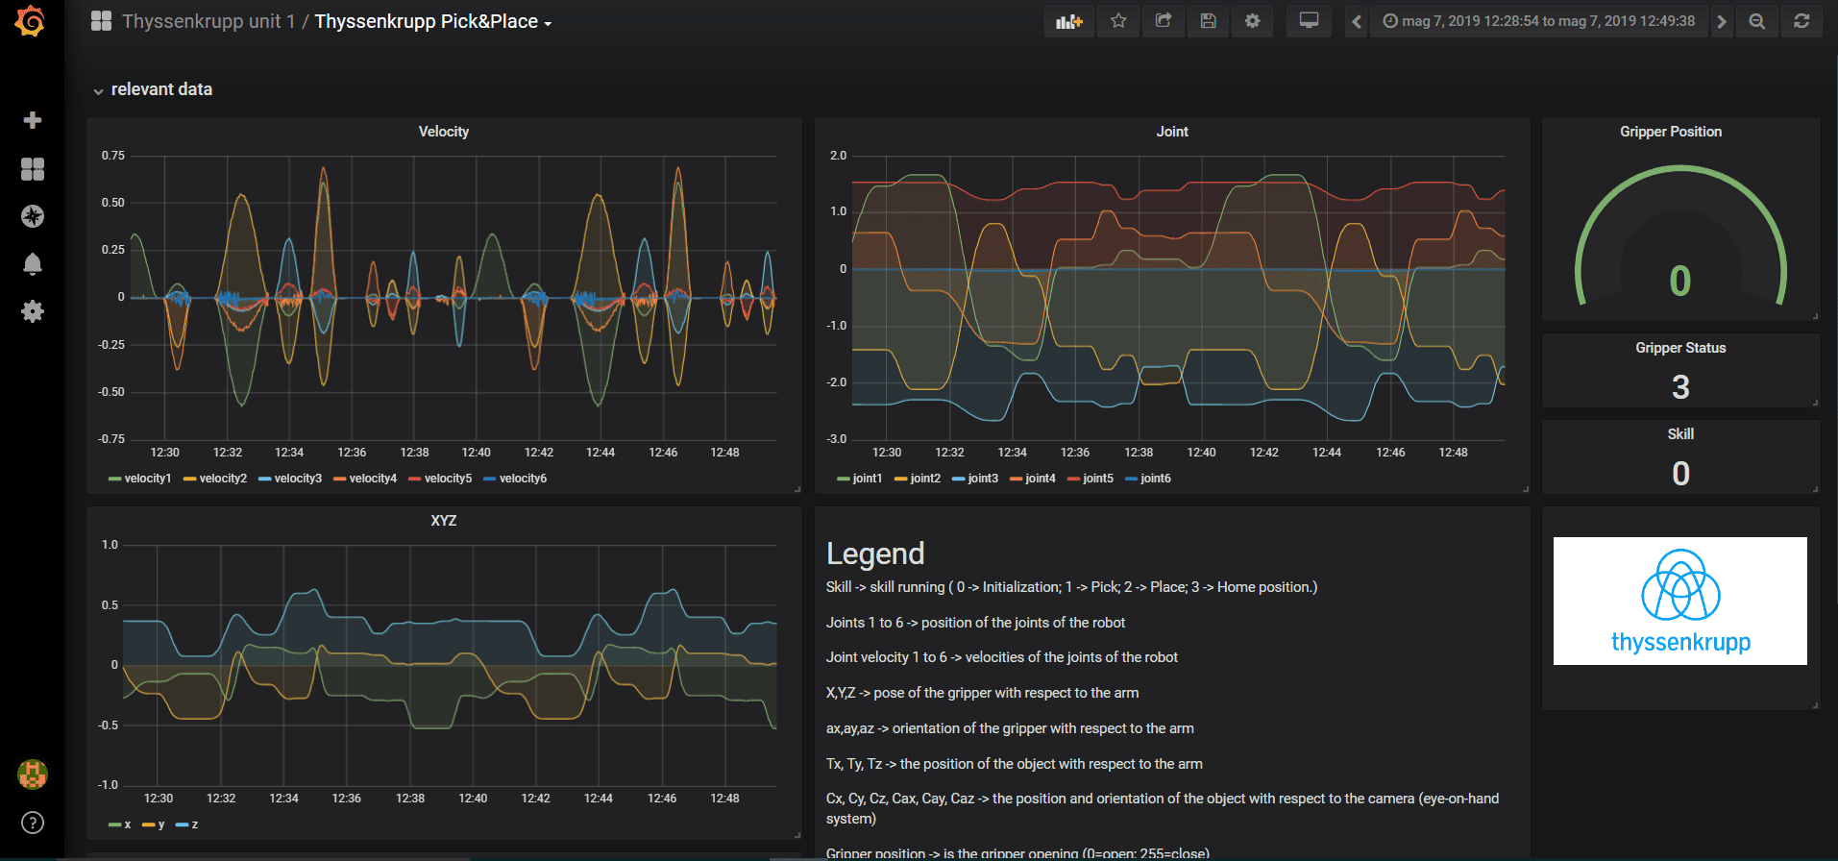Click the Skill value 0
Screen dimensions: 1838x861
point(1680,474)
